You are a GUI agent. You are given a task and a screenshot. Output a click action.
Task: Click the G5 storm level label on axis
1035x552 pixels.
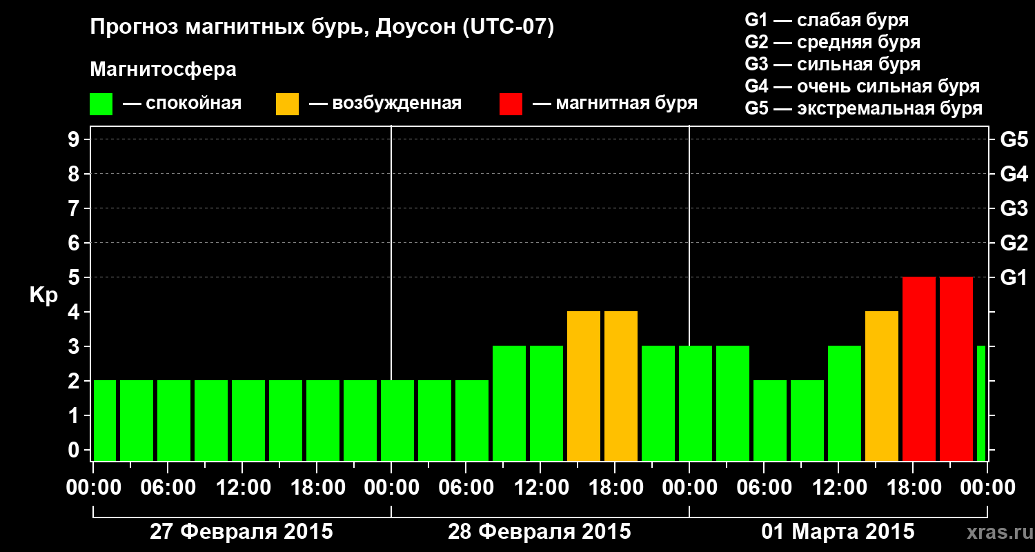[x=1014, y=139]
